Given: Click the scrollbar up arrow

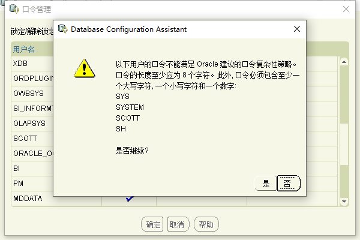Looking at the screenshot, I should [344, 62].
